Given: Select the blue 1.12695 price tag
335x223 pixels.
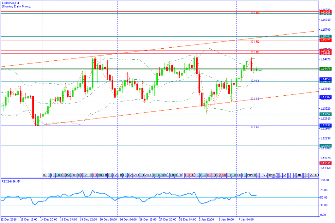Looking at the screenshot, I should pos(326,125).
